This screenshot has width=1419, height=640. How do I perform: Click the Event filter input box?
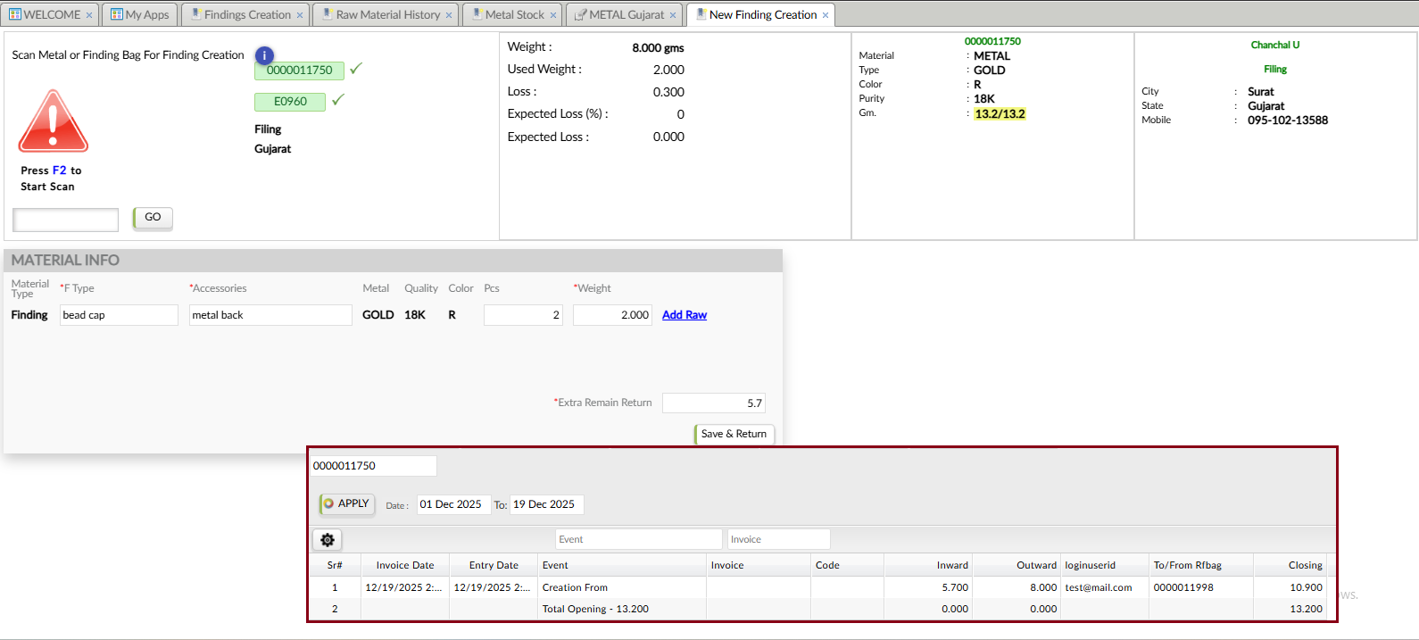pyautogui.click(x=638, y=539)
